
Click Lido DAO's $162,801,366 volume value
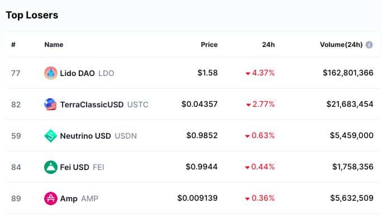pyautogui.click(x=348, y=73)
